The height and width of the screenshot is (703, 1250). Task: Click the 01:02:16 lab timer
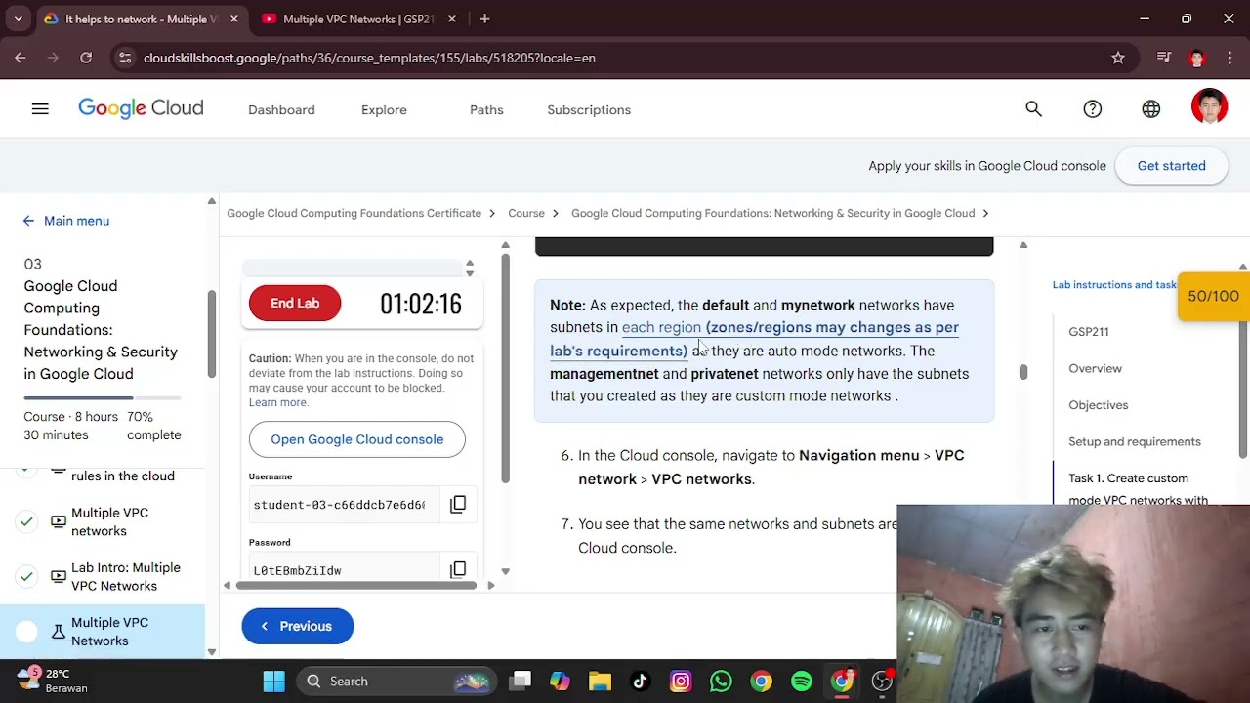(421, 304)
